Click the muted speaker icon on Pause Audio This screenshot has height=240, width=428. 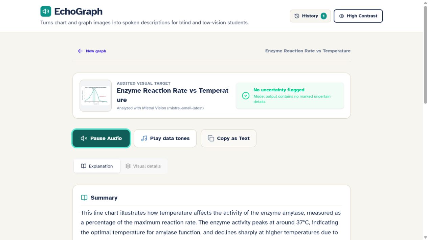[84, 138]
